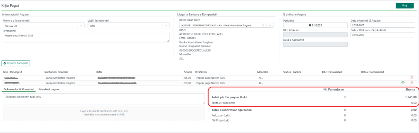
Task: Focus the comment box 'Shkruani komentin tuaj këtu'
Action: (104, 99)
